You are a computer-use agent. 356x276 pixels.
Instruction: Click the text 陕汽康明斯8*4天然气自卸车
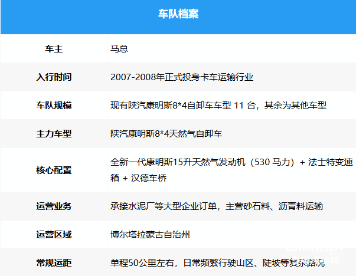click(166, 134)
